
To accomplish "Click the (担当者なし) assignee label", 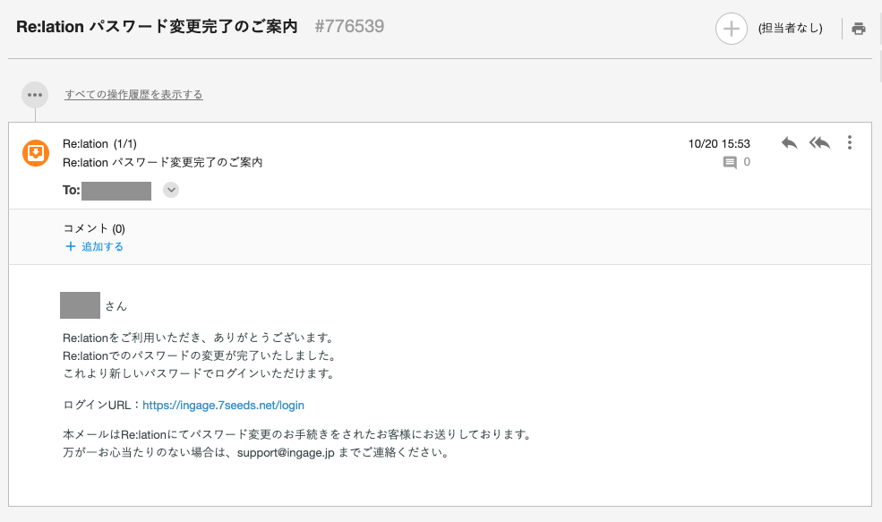I will click(x=791, y=28).
